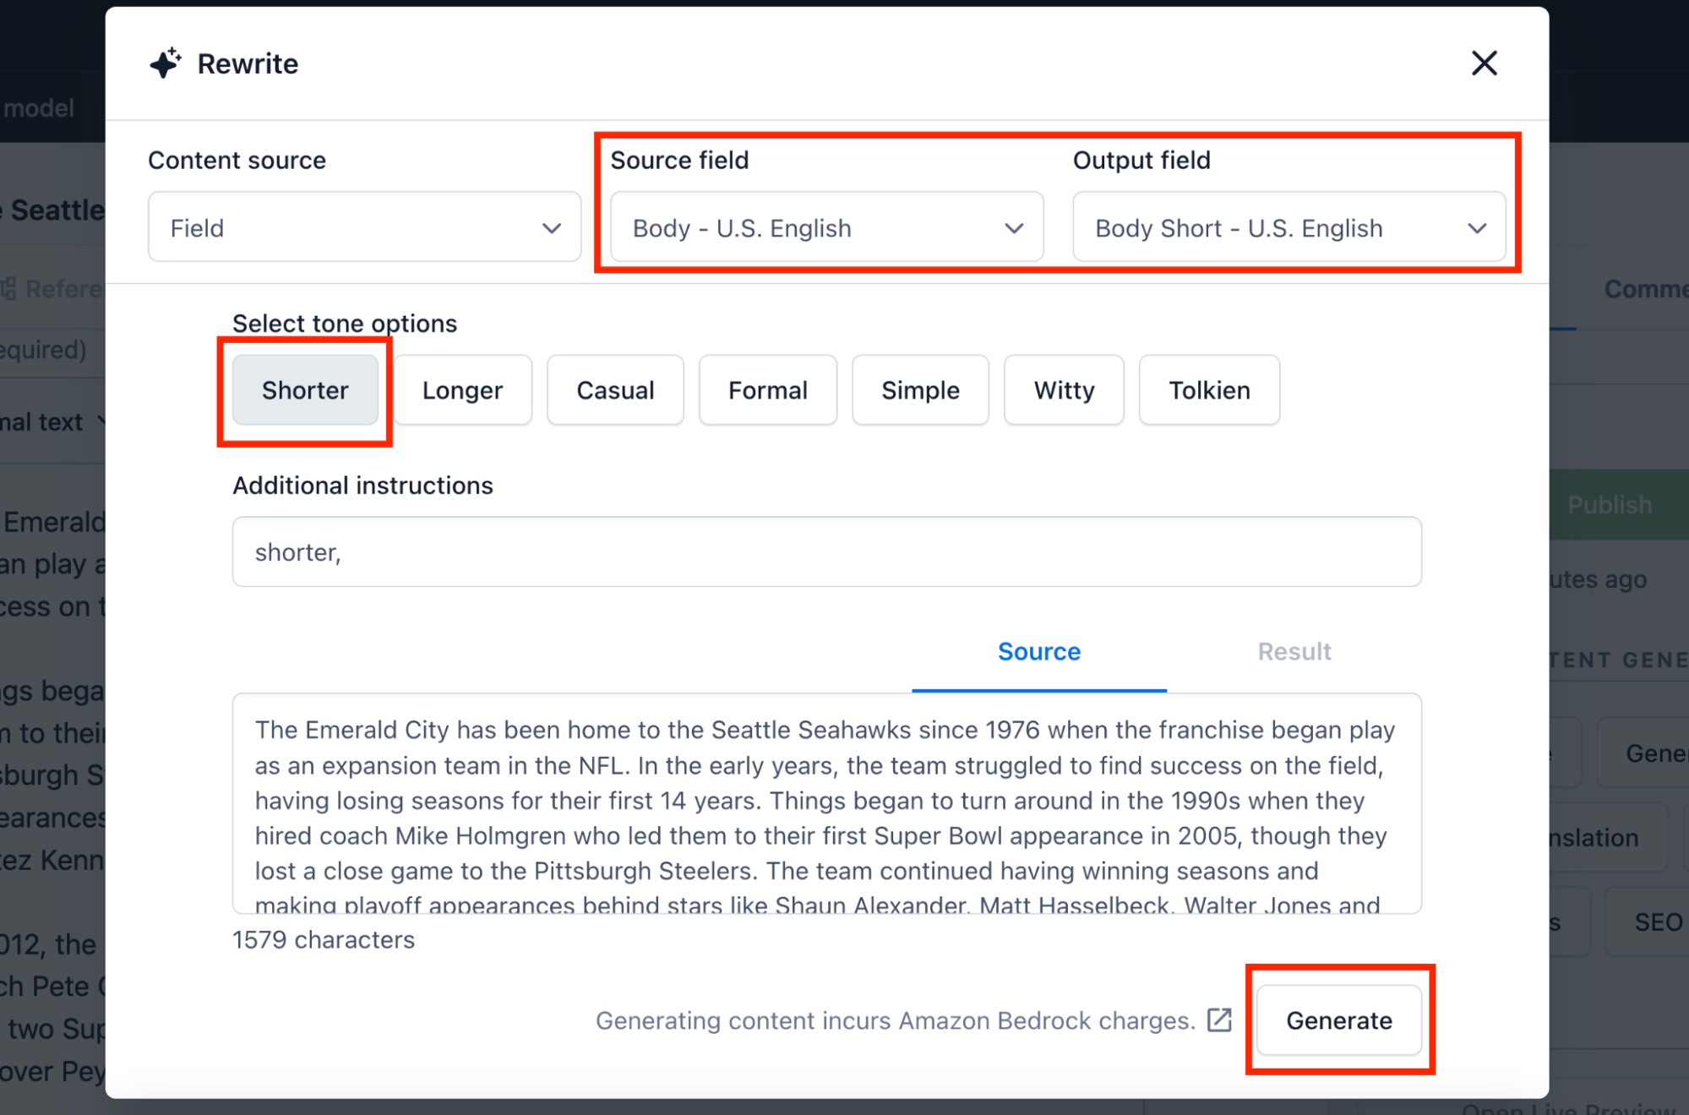
Task: Click the Generate button
Action: 1338,1020
